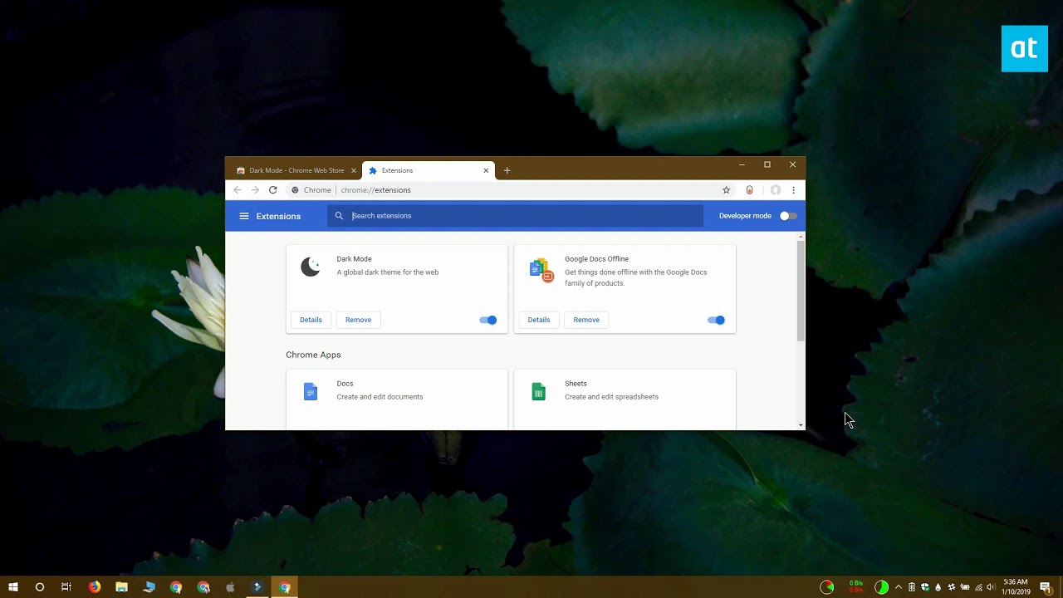Open Details for Google Docs Offline
This screenshot has height=598, width=1063.
tap(539, 320)
